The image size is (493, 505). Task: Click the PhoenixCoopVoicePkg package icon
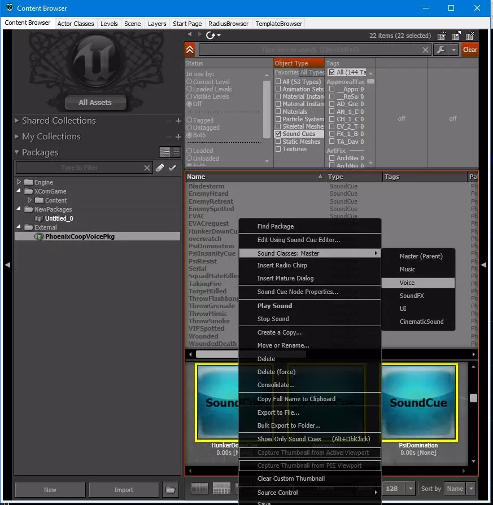coord(39,236)
